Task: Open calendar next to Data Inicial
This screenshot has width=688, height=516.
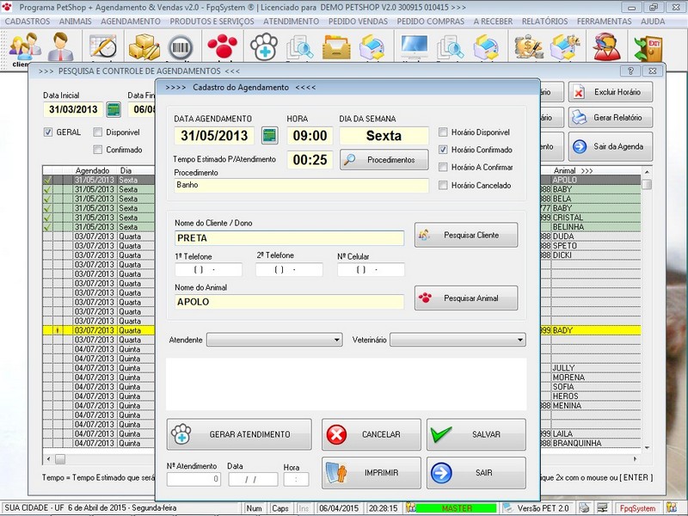Action: [x=114, y=110]
